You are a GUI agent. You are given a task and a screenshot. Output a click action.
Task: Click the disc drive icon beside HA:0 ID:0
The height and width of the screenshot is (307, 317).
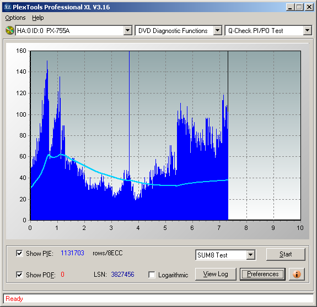click(10, 30)
